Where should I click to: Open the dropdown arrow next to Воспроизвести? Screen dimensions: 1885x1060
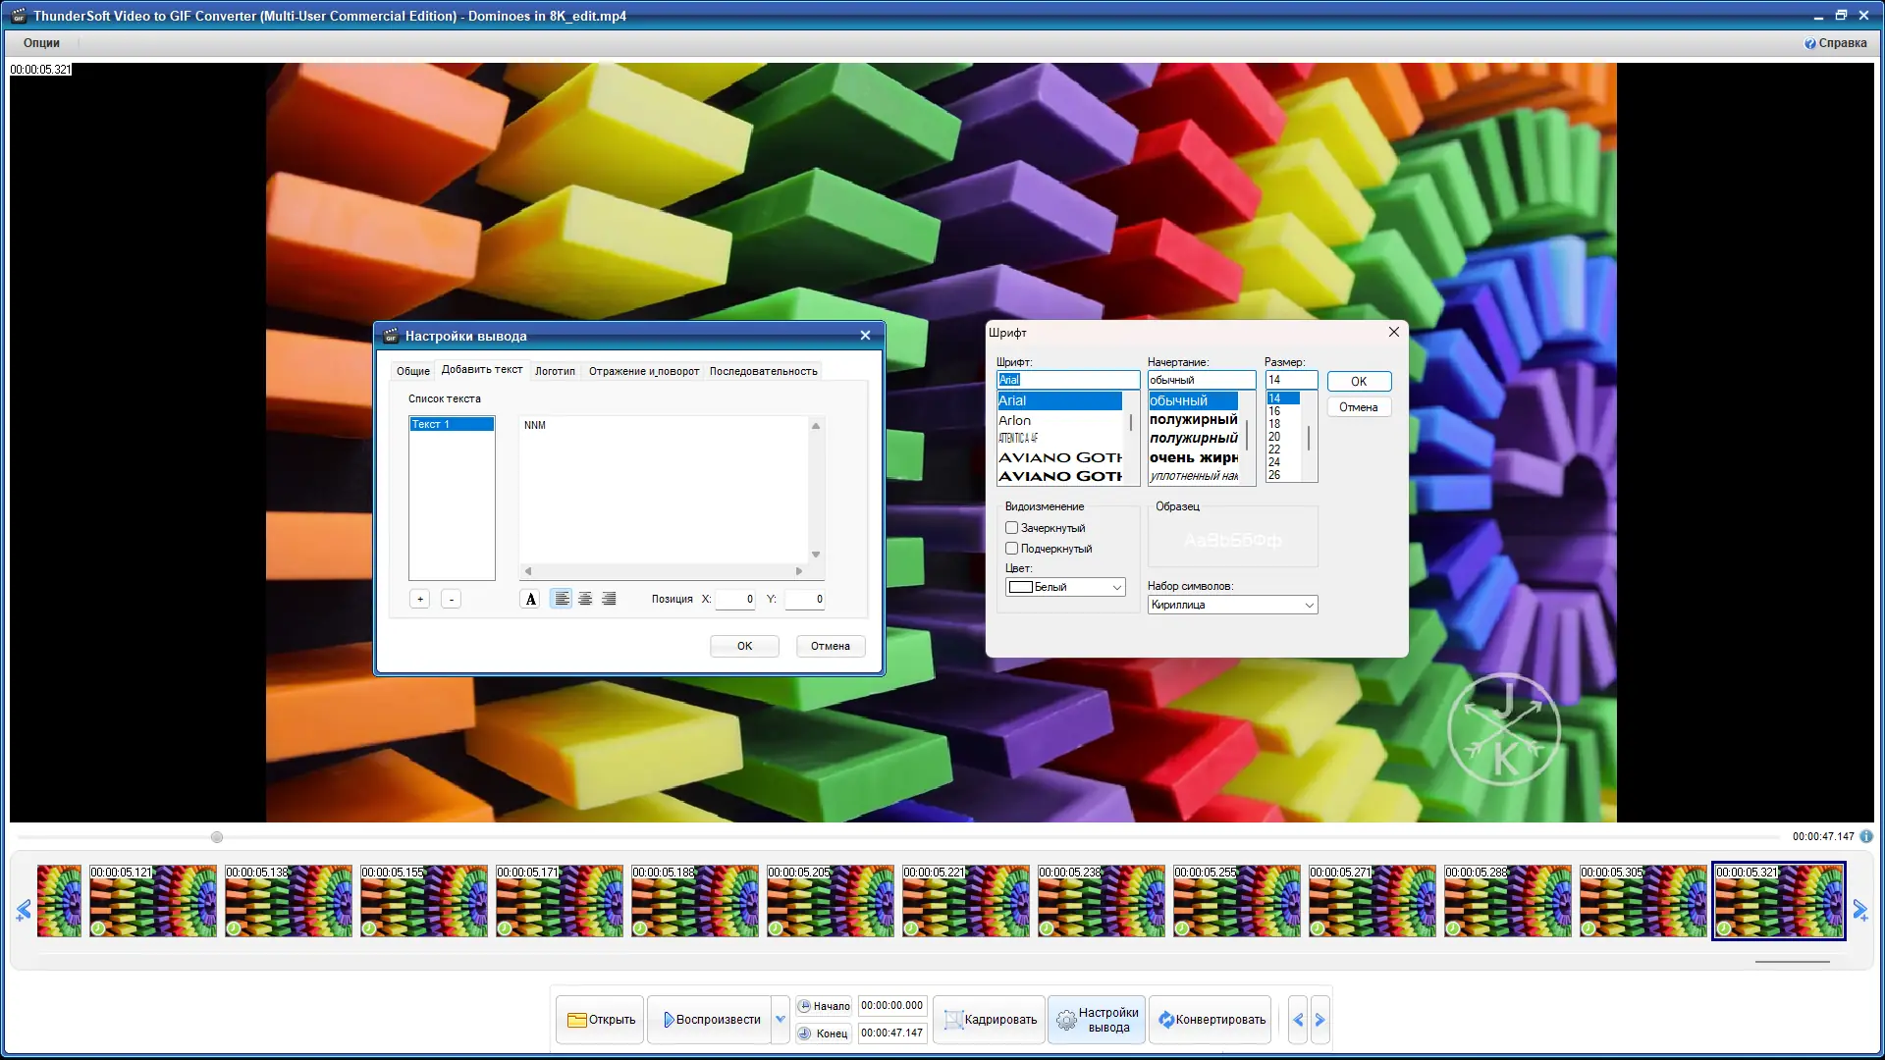781,1020
